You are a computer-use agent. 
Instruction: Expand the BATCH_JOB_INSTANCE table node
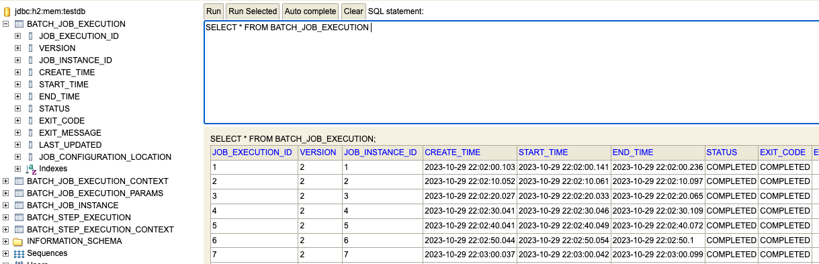click(6, 206)
